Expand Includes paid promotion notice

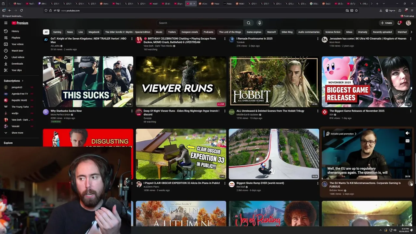pyautogui.click(x=341, y=134)
